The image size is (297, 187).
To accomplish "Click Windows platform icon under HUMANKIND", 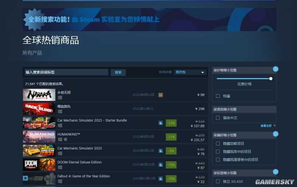I will point(60,139).
